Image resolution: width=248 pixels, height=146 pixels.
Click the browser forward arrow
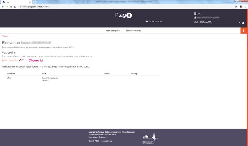point(7,7)
